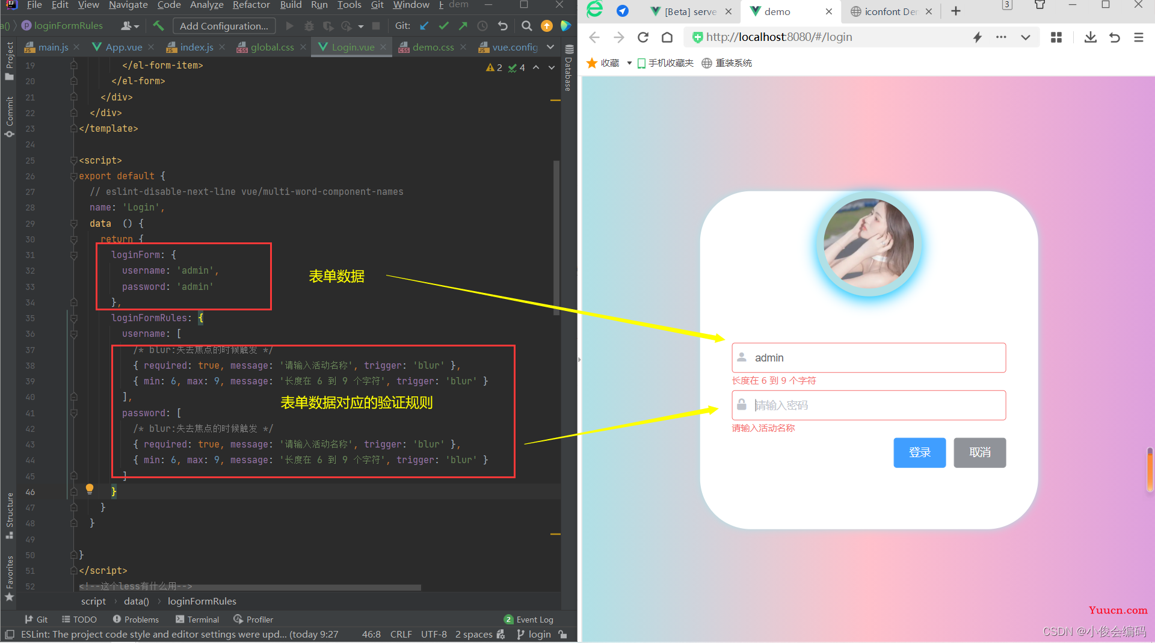The image size is (1155, 643).
Task: Click browser home icon
Action: coord(667,37)
